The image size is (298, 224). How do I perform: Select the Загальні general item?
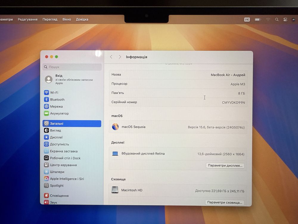point(72,123)
